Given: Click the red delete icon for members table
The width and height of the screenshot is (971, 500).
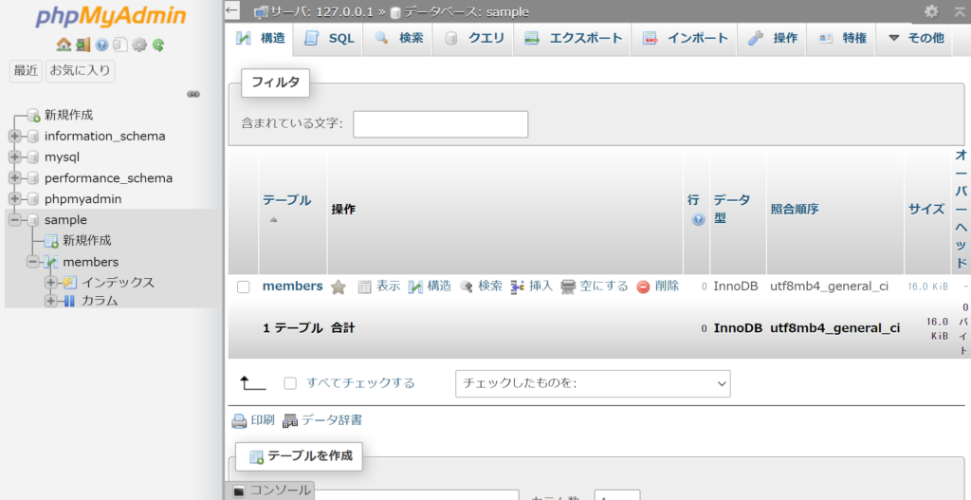Looking at the screenshot, I should point(643,287).
